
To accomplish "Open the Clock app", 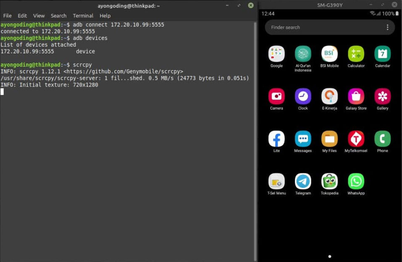I will (x=303, y=97).
